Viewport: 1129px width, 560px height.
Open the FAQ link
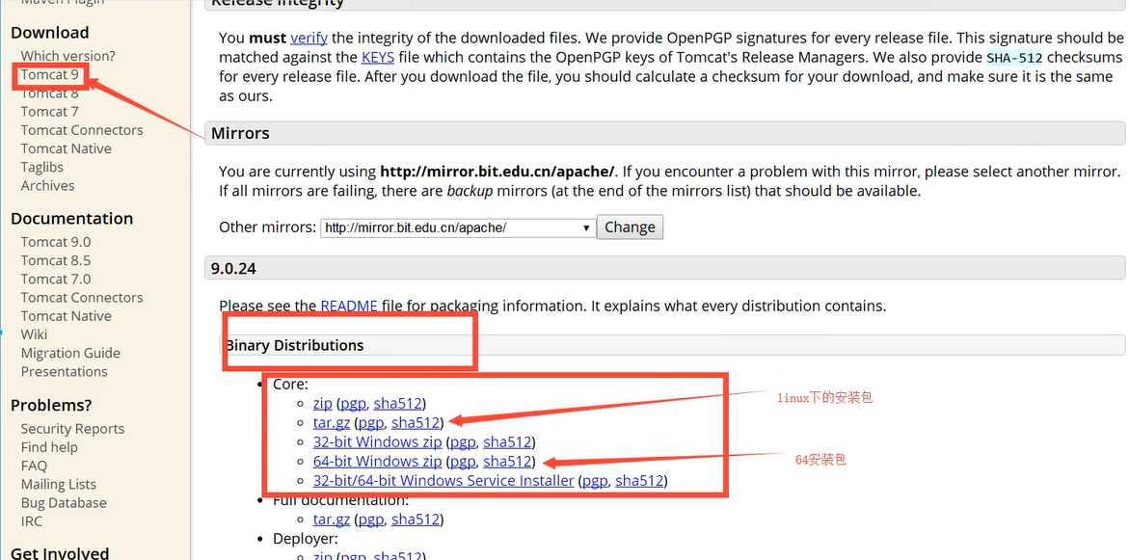34,466
